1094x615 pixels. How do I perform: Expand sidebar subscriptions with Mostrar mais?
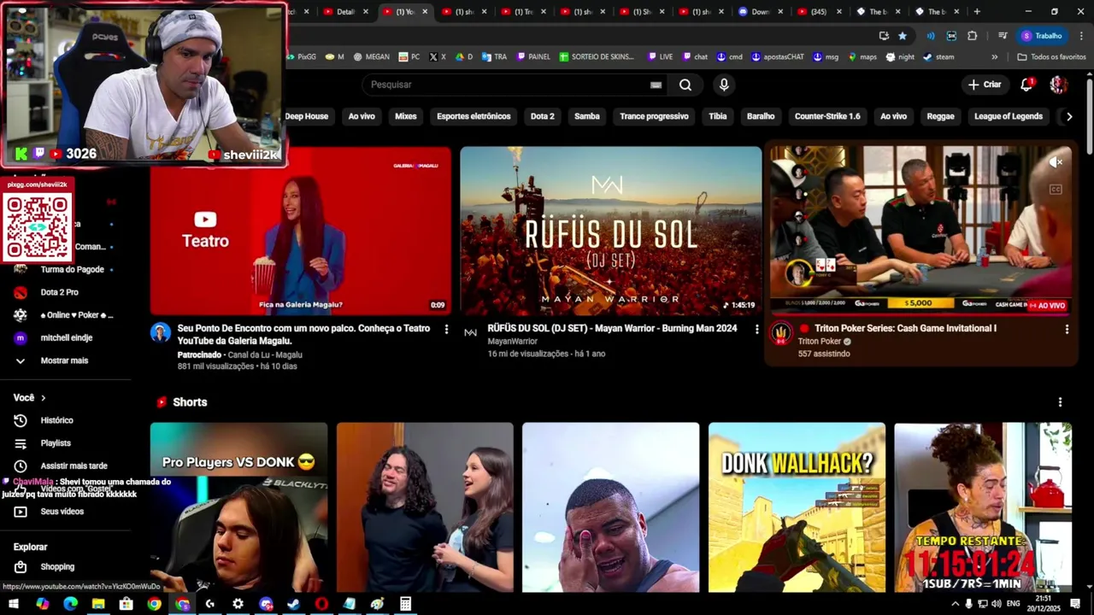point(64,360)
